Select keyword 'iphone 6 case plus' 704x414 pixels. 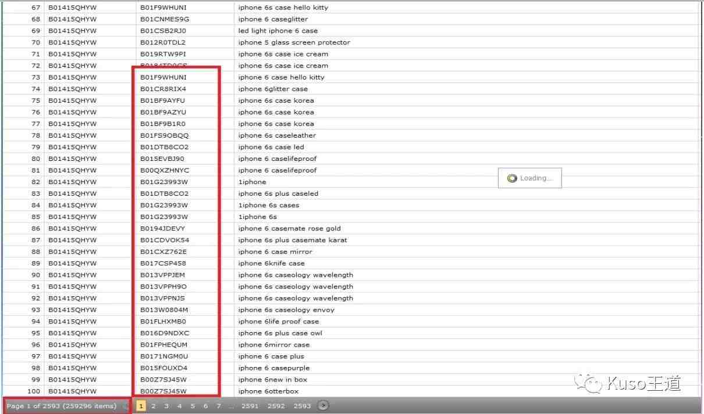pyautogui.click(x=271, y=356)
